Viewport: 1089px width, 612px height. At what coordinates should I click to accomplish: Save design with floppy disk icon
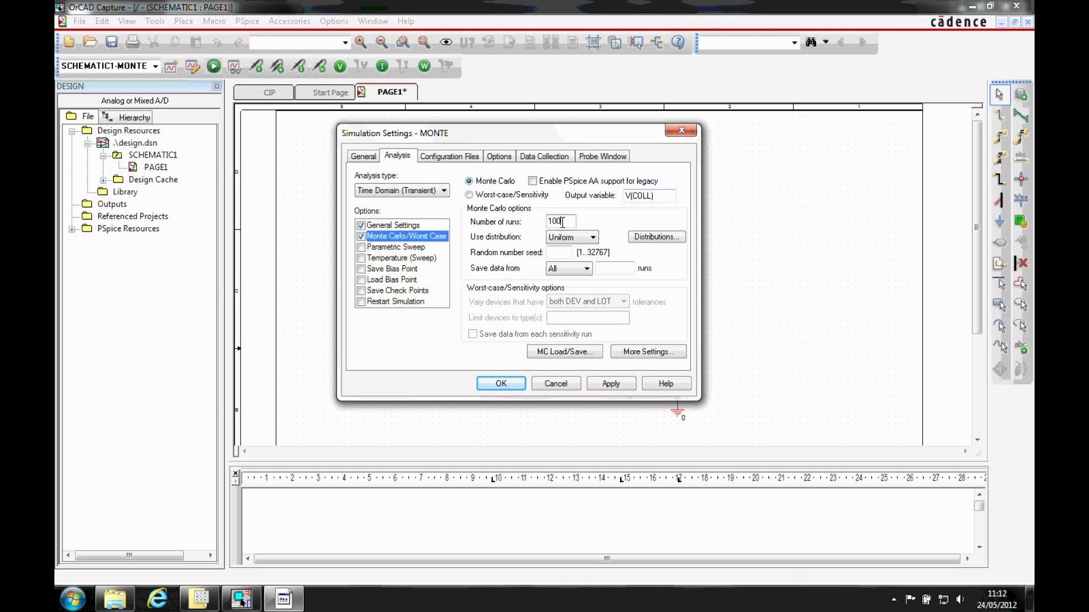pyautogui.click(x=112, y=42)
